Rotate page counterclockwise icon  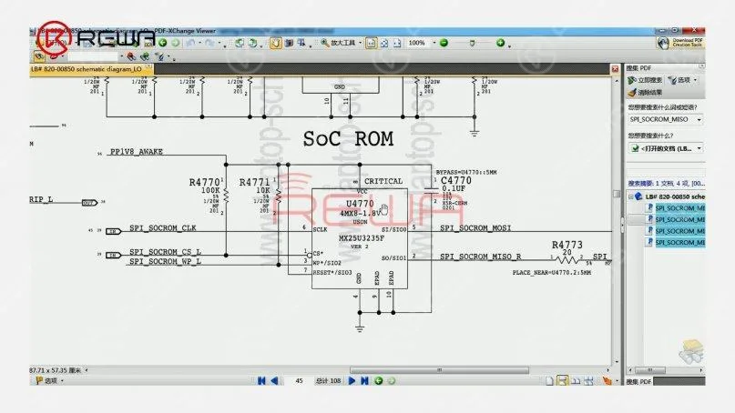pos(240,43)
